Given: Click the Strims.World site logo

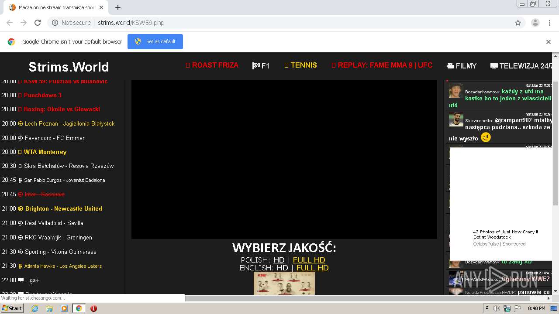Looking at the screenshot, I should [69, 67].
